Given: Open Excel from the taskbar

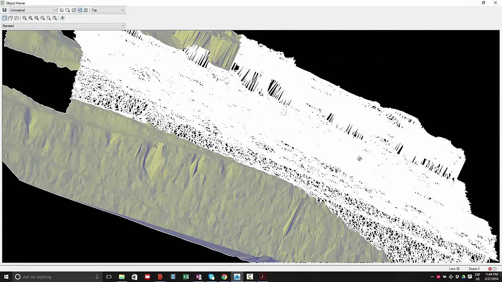Looking at the screenshot, I should coord(186,277).
